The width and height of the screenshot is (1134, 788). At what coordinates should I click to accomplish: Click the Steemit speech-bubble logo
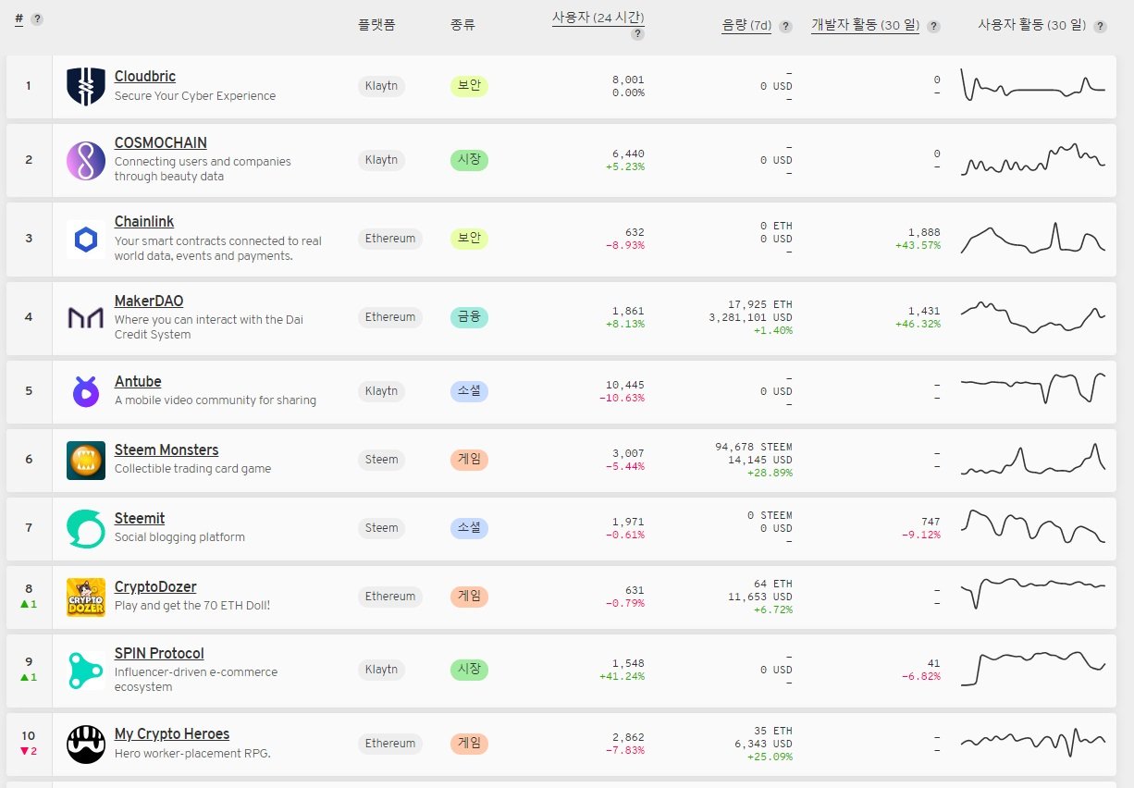86,528
